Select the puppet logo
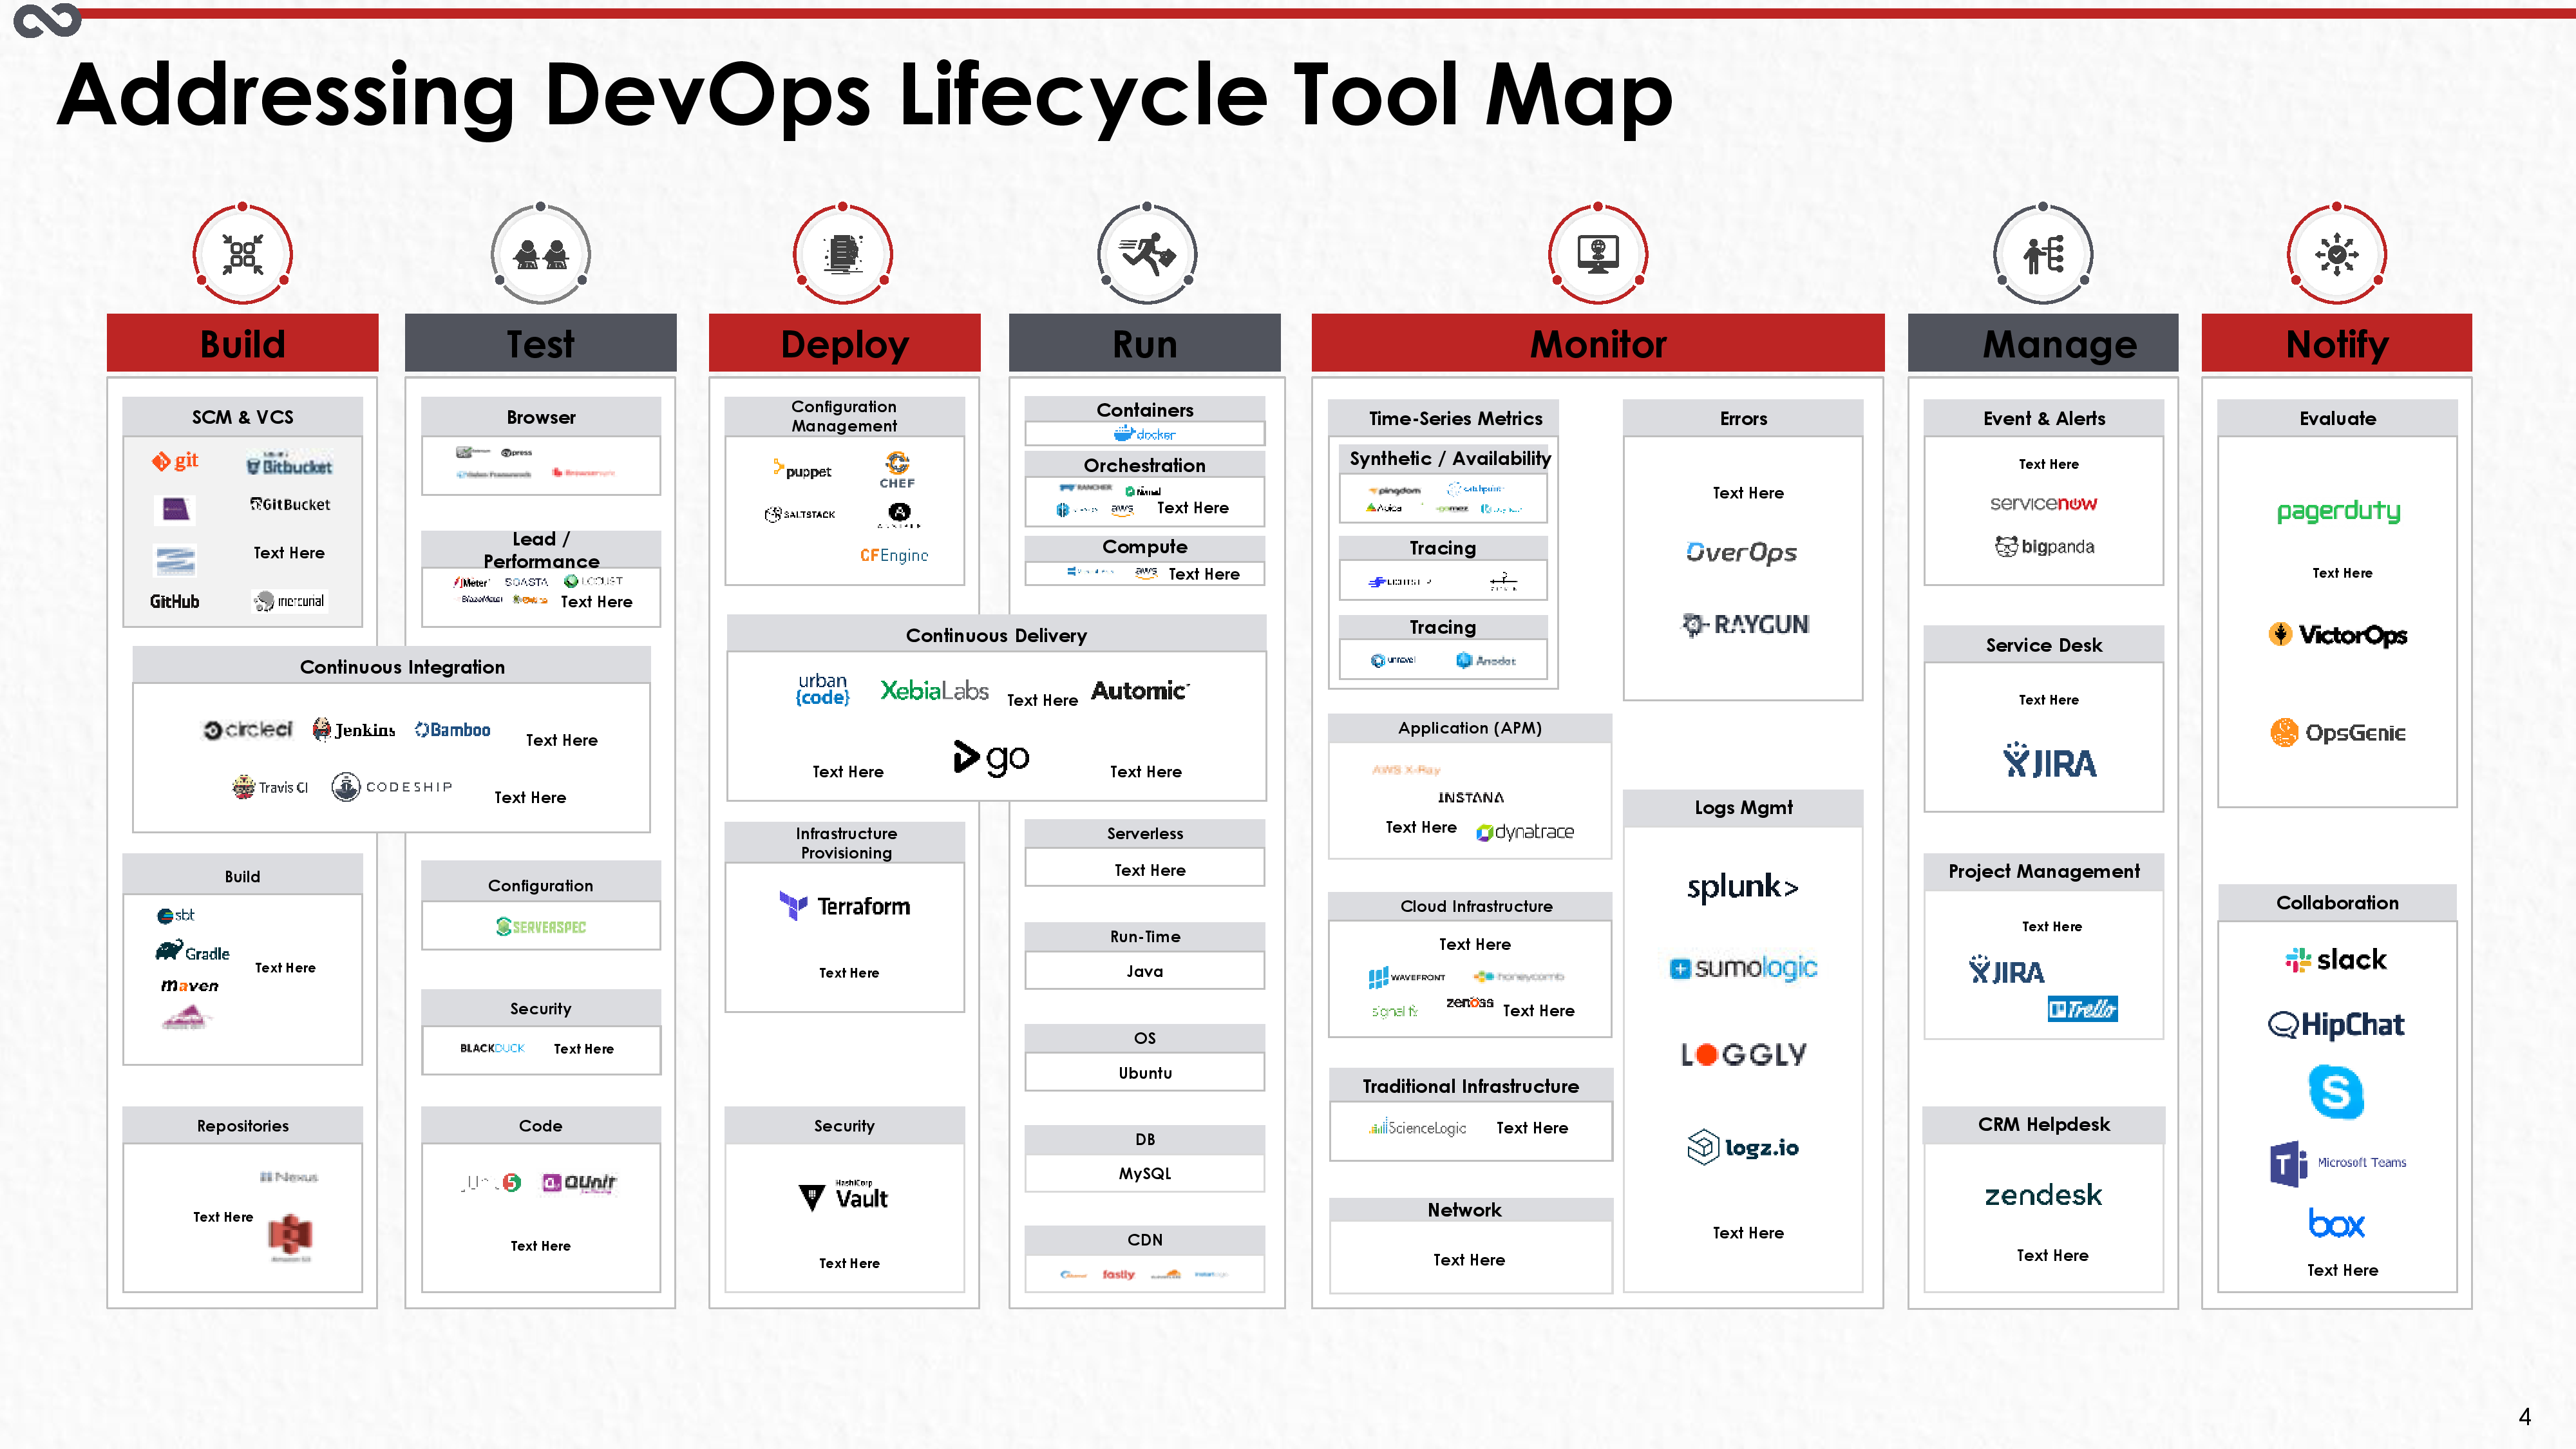 802,470
